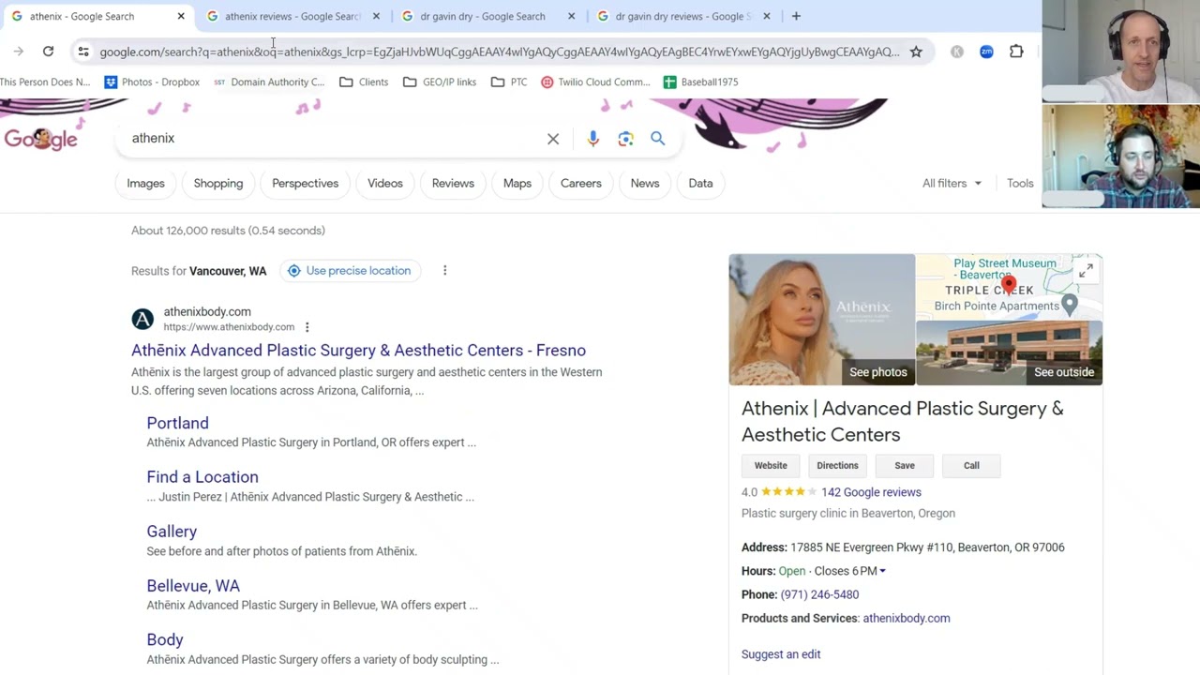Open the Tools button
1200x675 pixels.
click(1020, 184)
